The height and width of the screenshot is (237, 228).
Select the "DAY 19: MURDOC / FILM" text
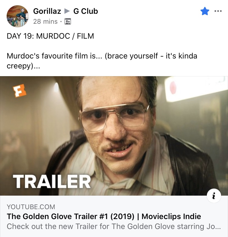50,36
